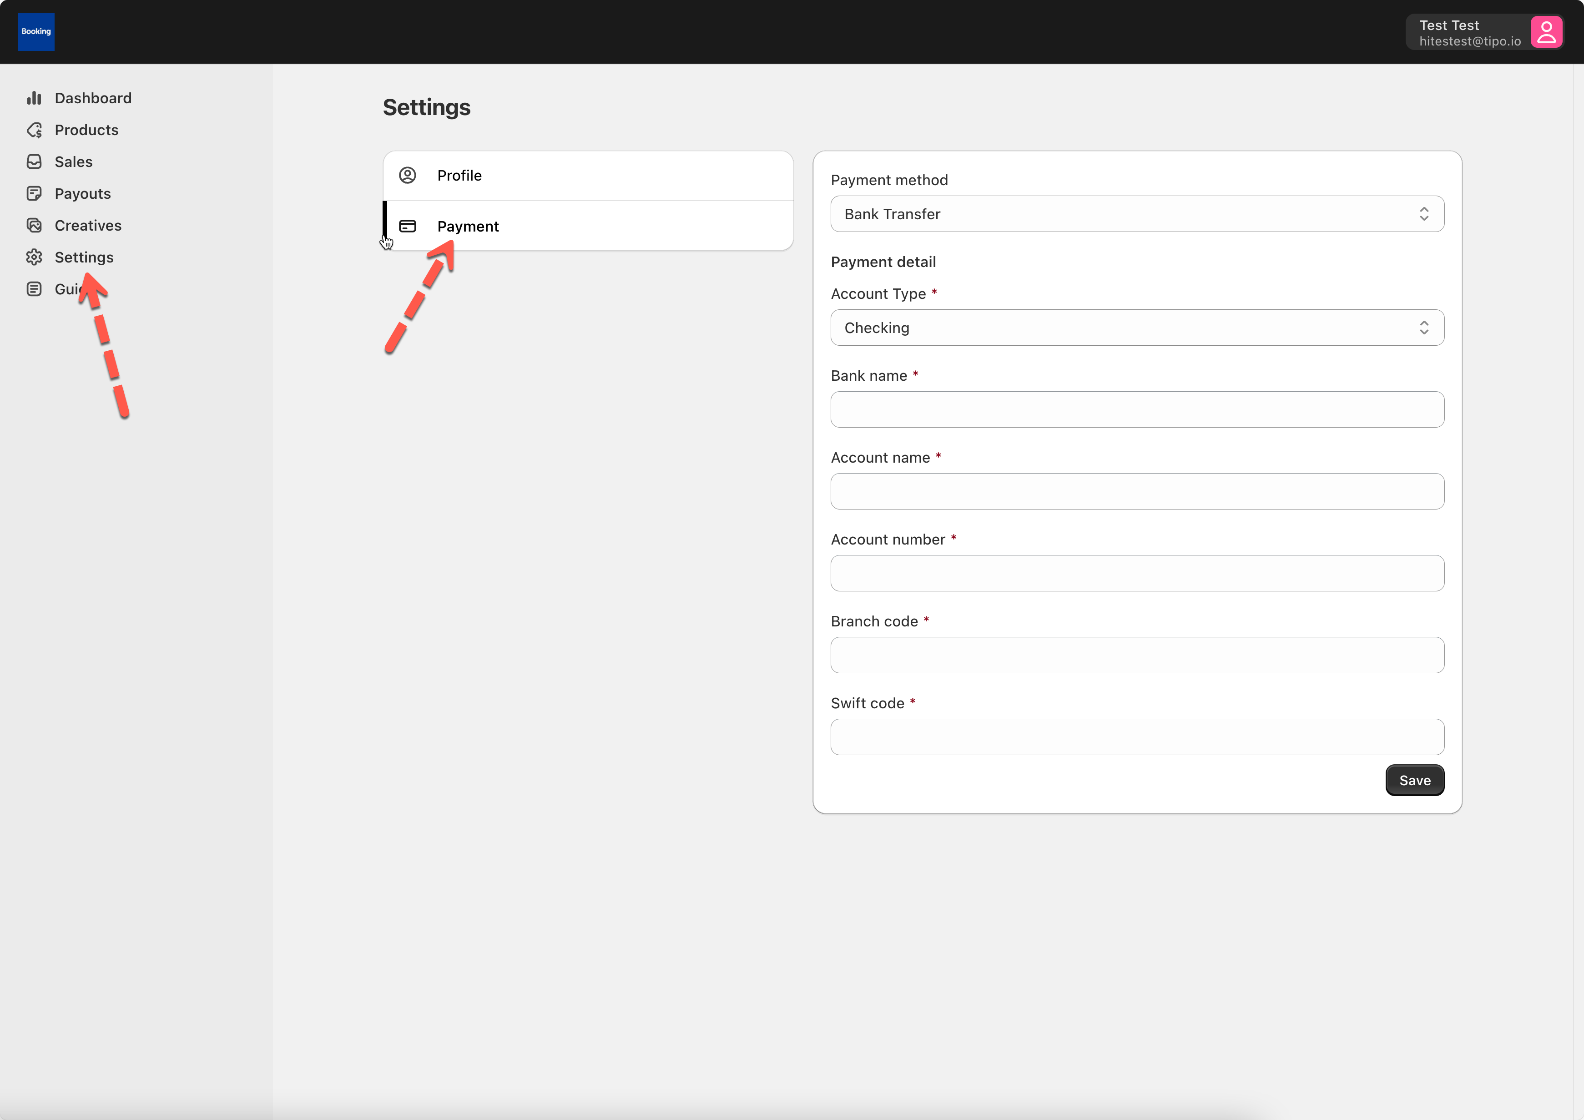Click the Settings gear icon
The width and height of the screenshot is (1584, 1120).
click(x=34, y=257)
